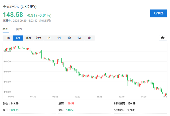Image resolution: width=170 pixels, height=116 pixels.
Task: Select the 15m timeframe
Action: tap(28, 38)
